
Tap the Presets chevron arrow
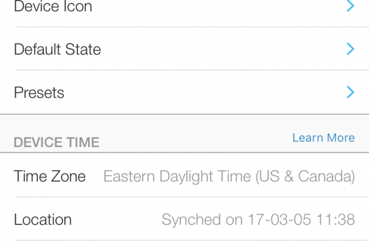[351, 92]
